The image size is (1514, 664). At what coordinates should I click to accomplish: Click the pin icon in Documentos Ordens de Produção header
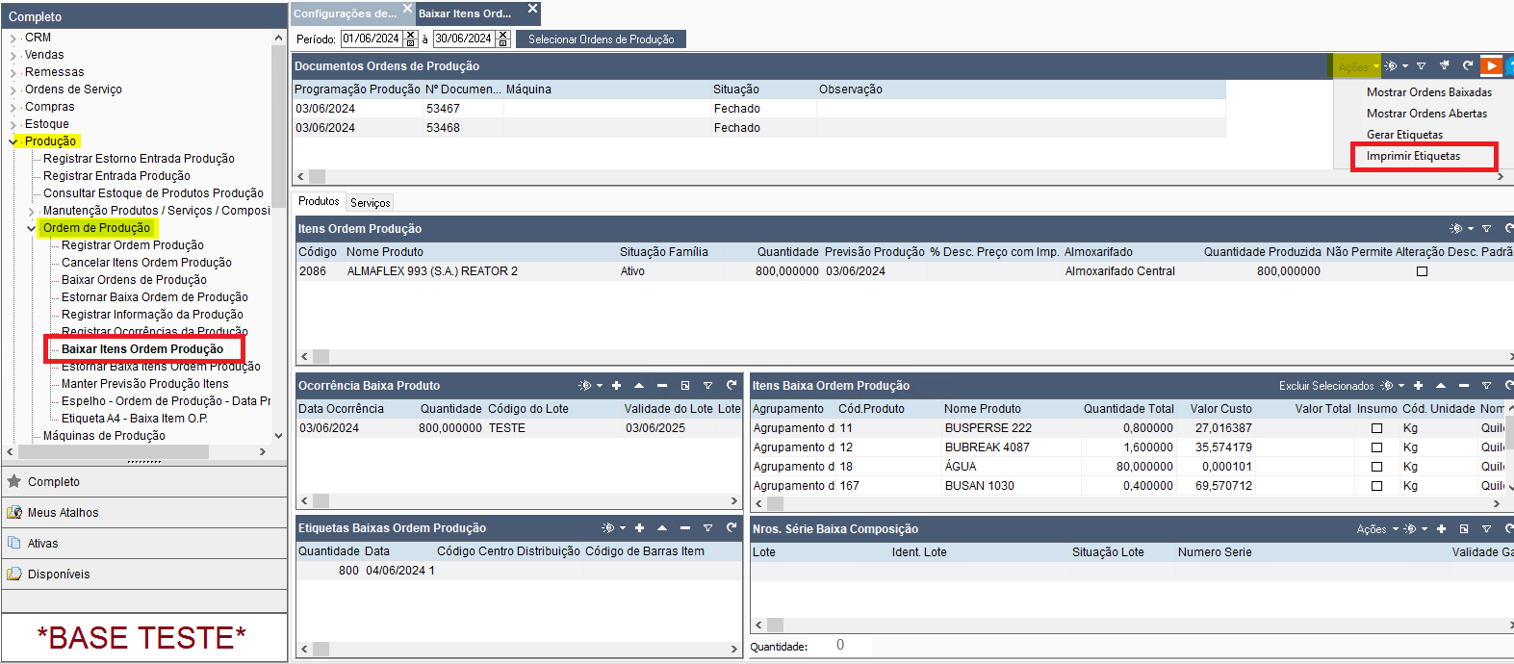point(1444,66)
